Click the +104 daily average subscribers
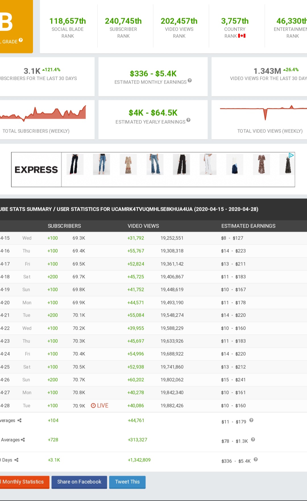Viewport: 307px width, 501px height. (53, 420)
